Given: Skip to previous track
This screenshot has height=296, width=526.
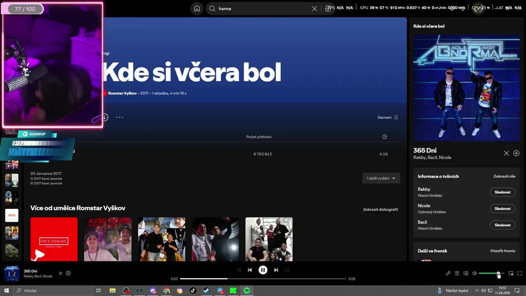Looking at the screenshot, I should click(250, 270).
